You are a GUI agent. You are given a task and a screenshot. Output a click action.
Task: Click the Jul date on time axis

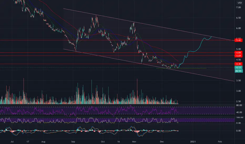tap(12, 142)
